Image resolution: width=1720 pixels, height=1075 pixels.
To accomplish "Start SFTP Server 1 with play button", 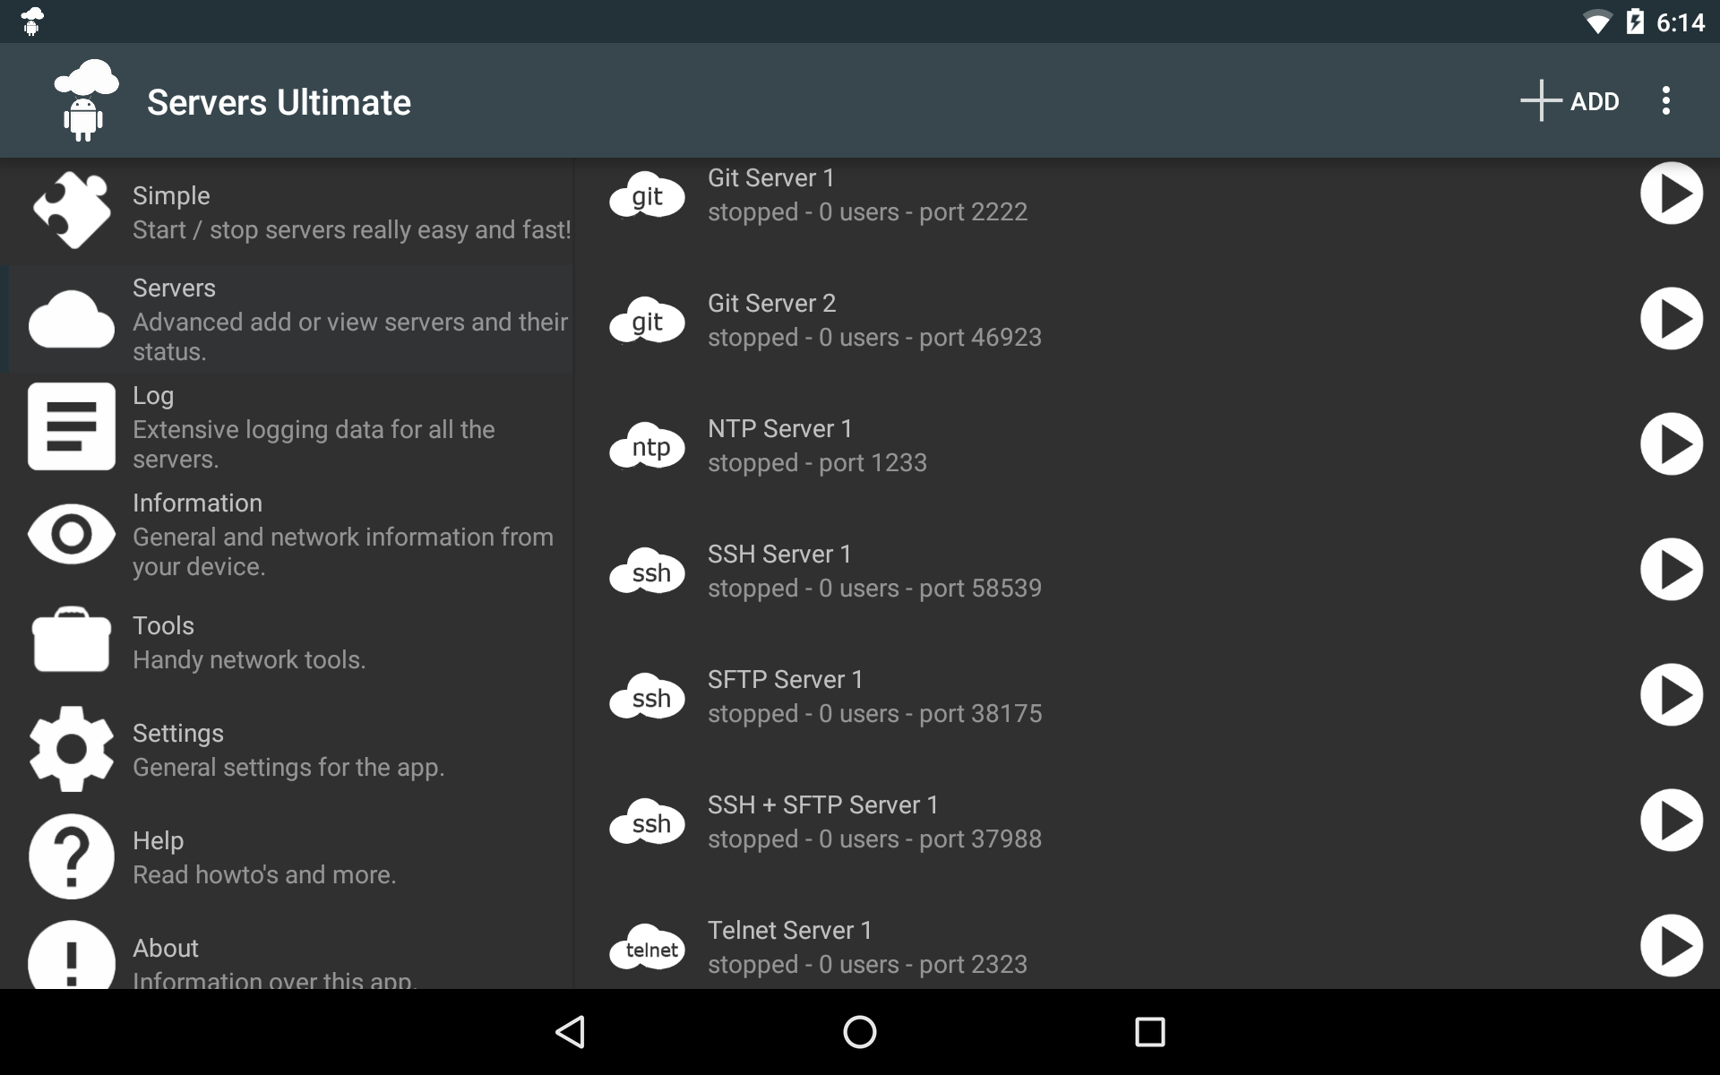I will 1671,695.
